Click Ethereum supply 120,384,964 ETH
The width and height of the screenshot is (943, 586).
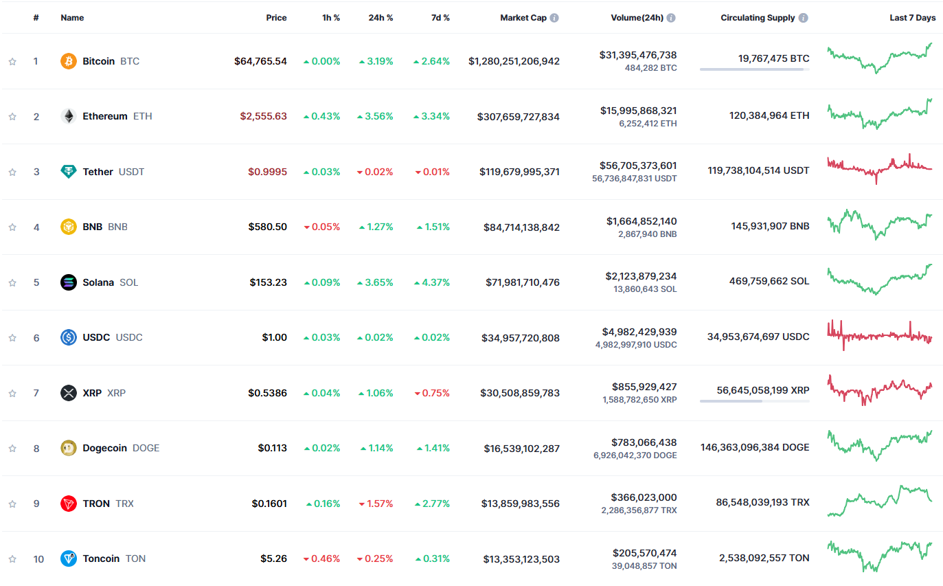(769, 115)
